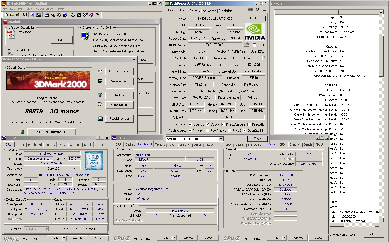
Task: Click icon beside Edit Description button
Action: (x=100, y=72)
